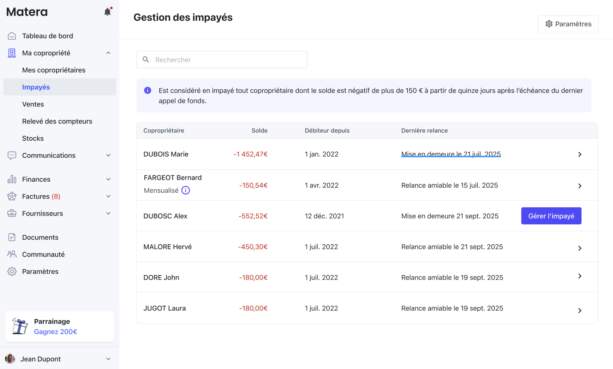
Task: Select Relevé des compteurs menu item
Action: coord(57,121)
